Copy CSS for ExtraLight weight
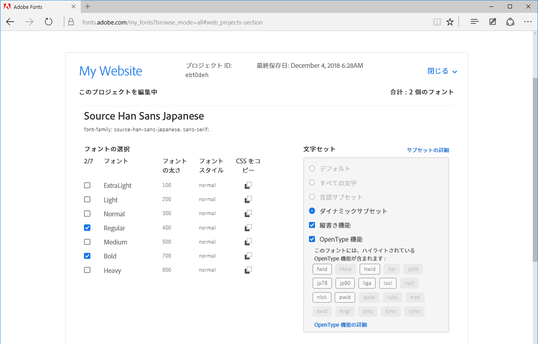The image size is (538, 344). tap(248, 185)
